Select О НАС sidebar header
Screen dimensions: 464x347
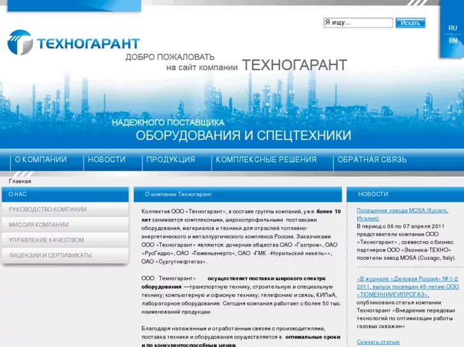point(65,194)
